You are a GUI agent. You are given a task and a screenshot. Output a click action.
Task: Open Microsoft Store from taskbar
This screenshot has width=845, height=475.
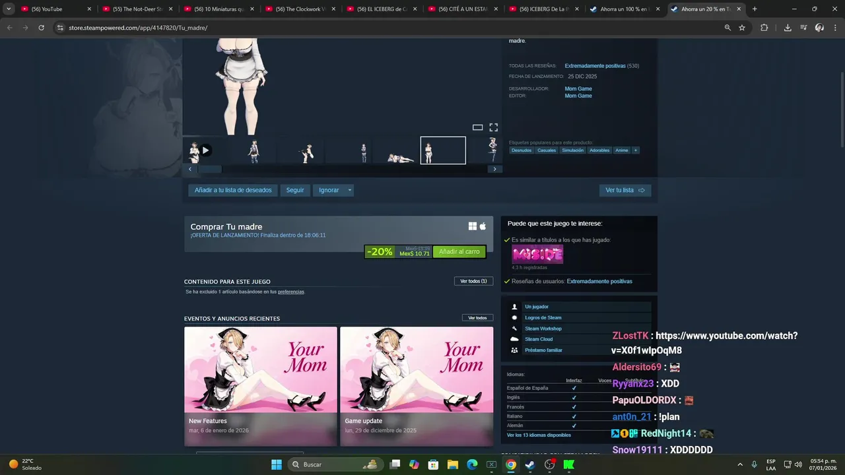pyautogui.click(x=433, y=464)
